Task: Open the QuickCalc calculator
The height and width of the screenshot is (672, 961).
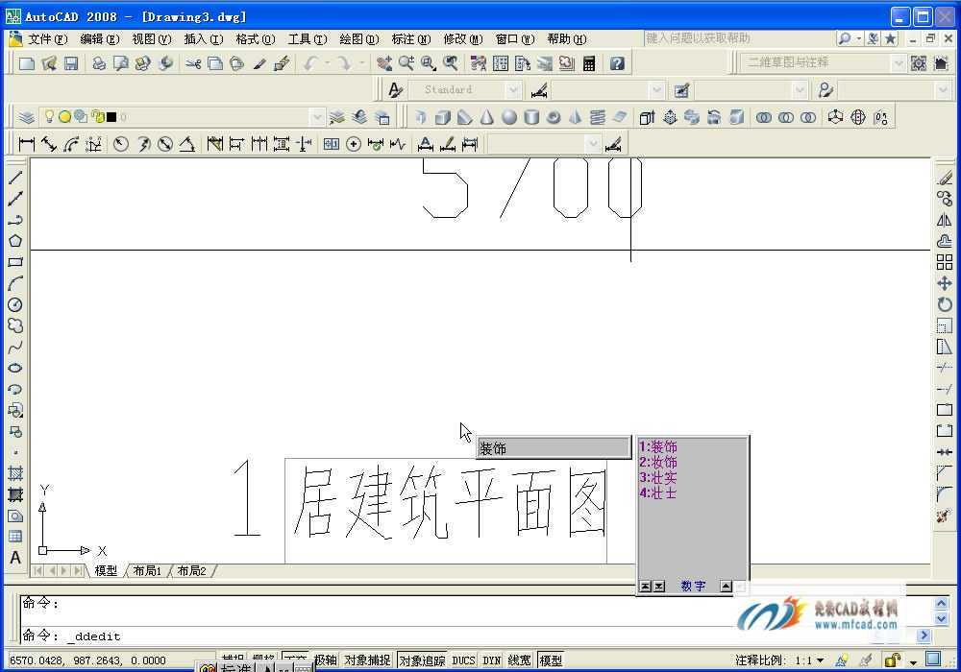Action: (x=589, y=63)
